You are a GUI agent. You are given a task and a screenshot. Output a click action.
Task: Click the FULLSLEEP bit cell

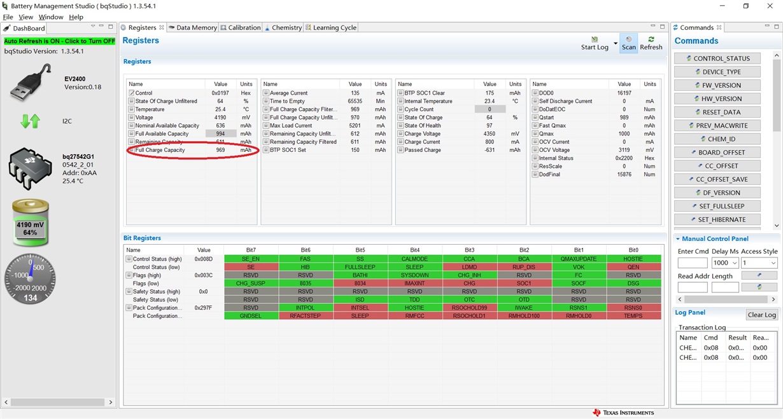coord(360,267)
